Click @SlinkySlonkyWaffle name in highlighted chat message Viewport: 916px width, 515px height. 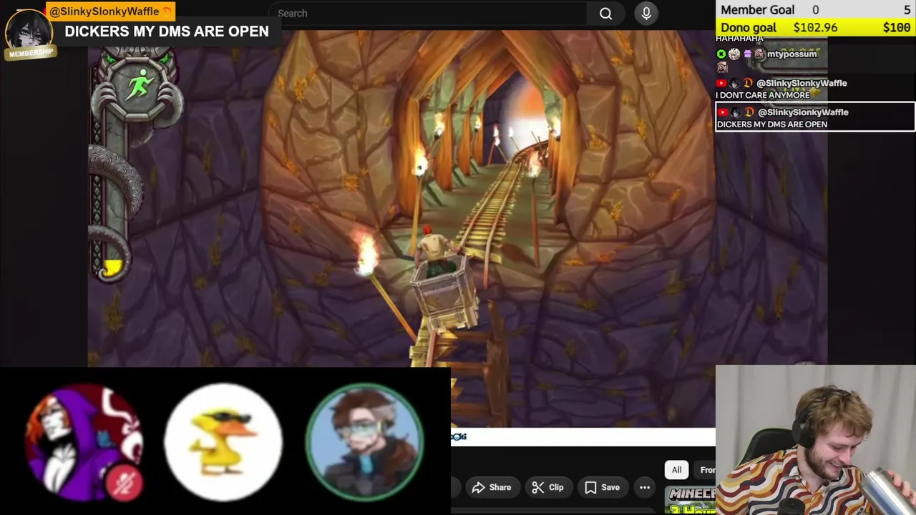tap(803, 112)
